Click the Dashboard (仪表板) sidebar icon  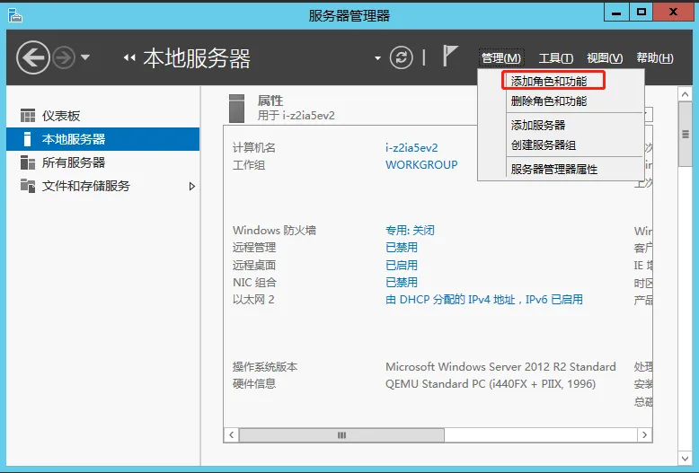[28, 116]
